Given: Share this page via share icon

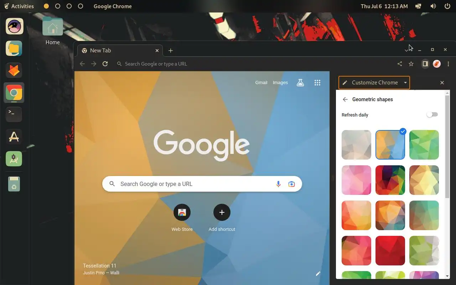Looking at the screenshot, I should coord(400,64).
